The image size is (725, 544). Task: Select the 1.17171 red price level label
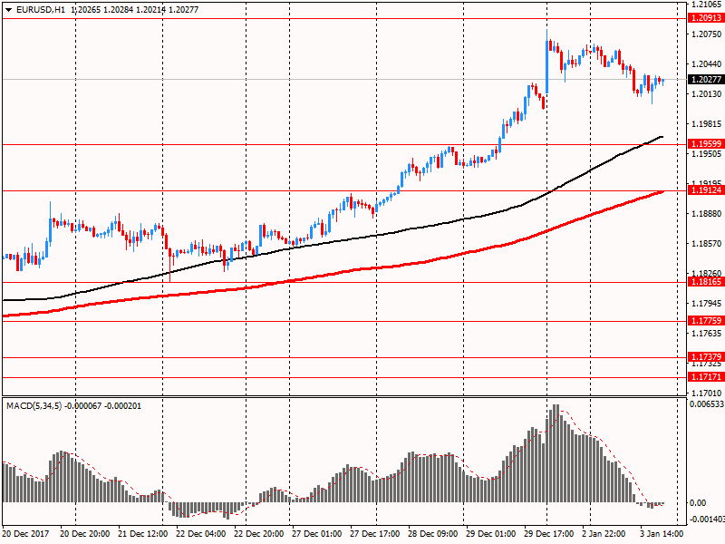(x=706, y=377)
